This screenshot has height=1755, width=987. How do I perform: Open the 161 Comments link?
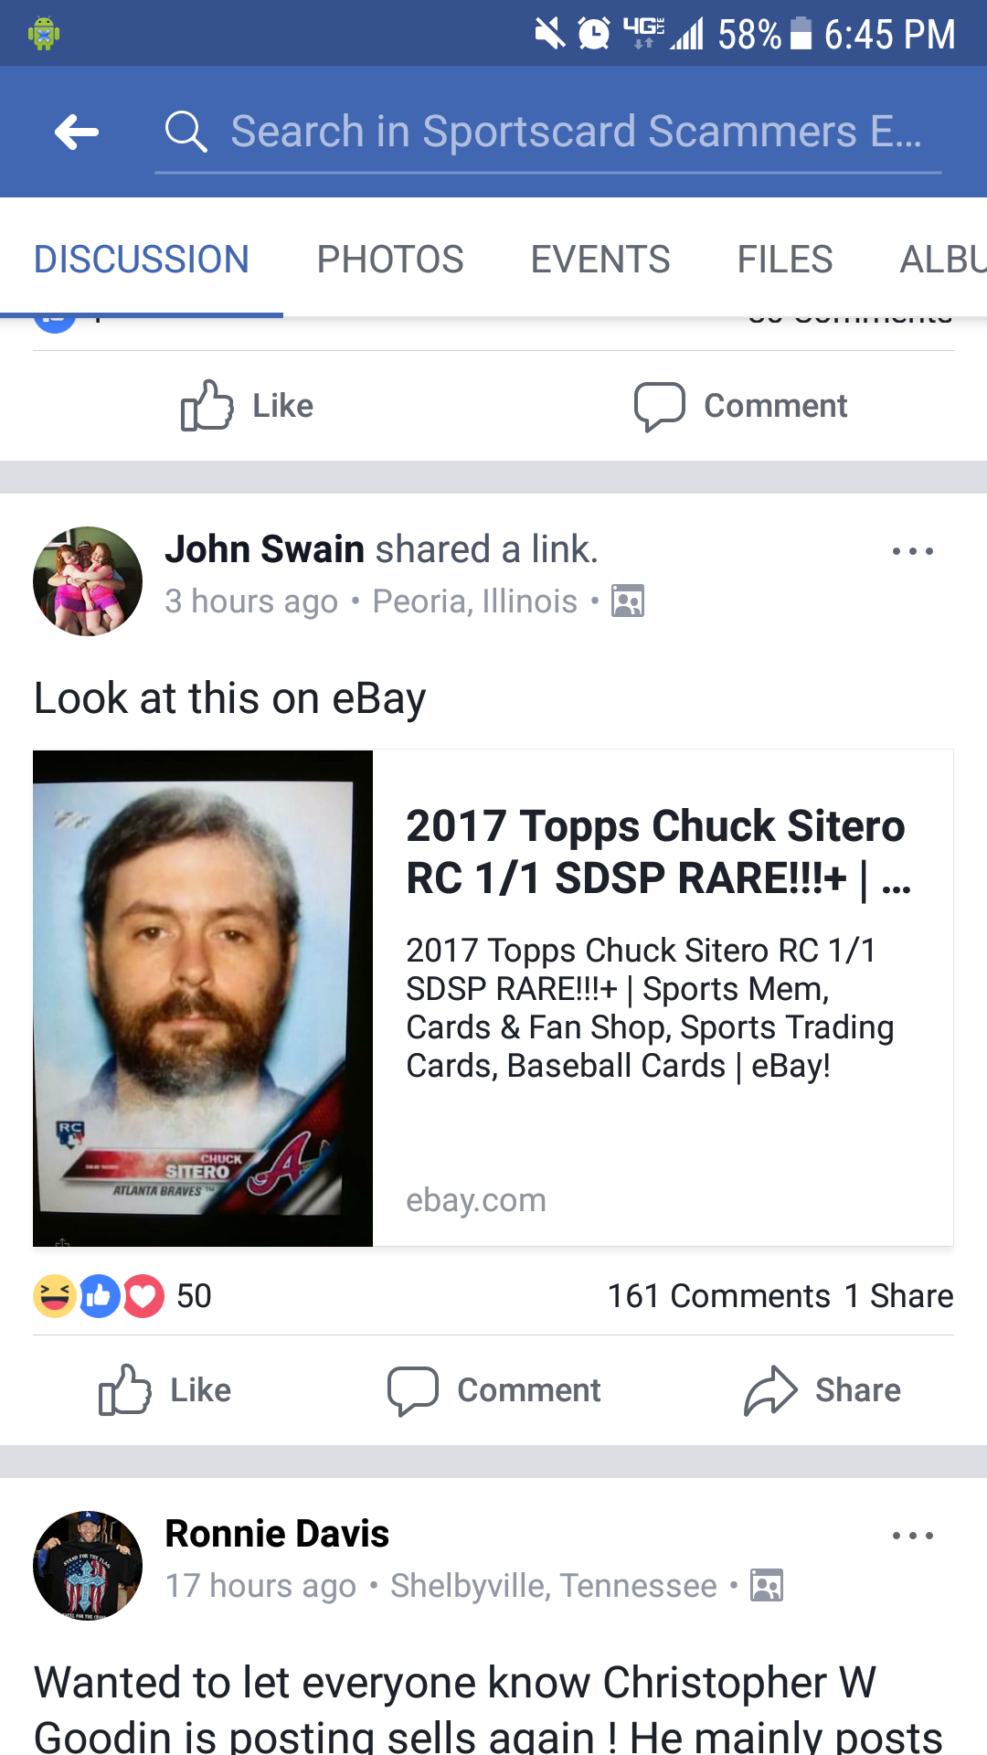coord(719,1296)
